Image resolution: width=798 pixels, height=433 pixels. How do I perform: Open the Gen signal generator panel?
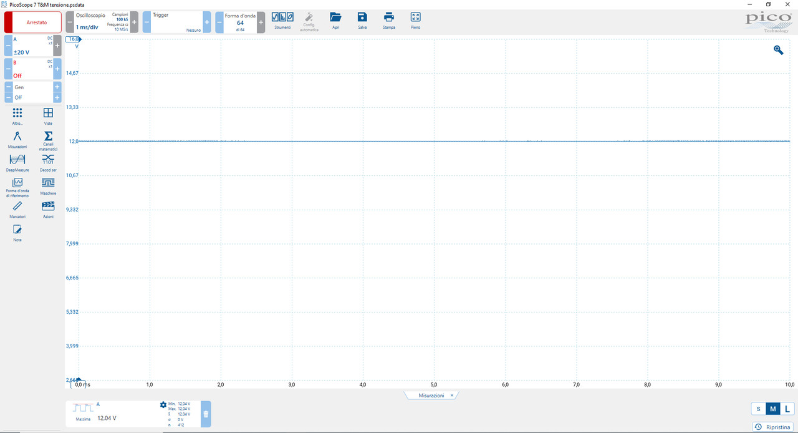pos(32,87)
